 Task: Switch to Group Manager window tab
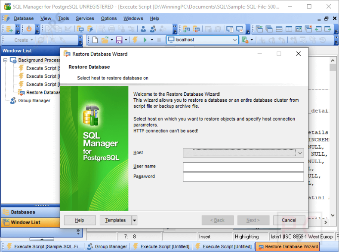pos(107,246)
